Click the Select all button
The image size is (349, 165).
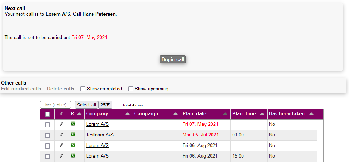point(87,105)
